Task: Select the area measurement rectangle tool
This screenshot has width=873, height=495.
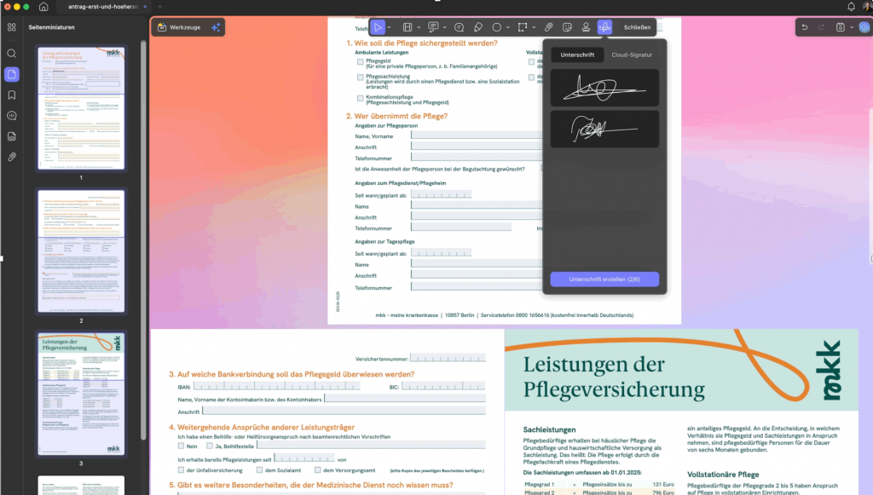Action: pyautogui.click(x=523, y=27)
